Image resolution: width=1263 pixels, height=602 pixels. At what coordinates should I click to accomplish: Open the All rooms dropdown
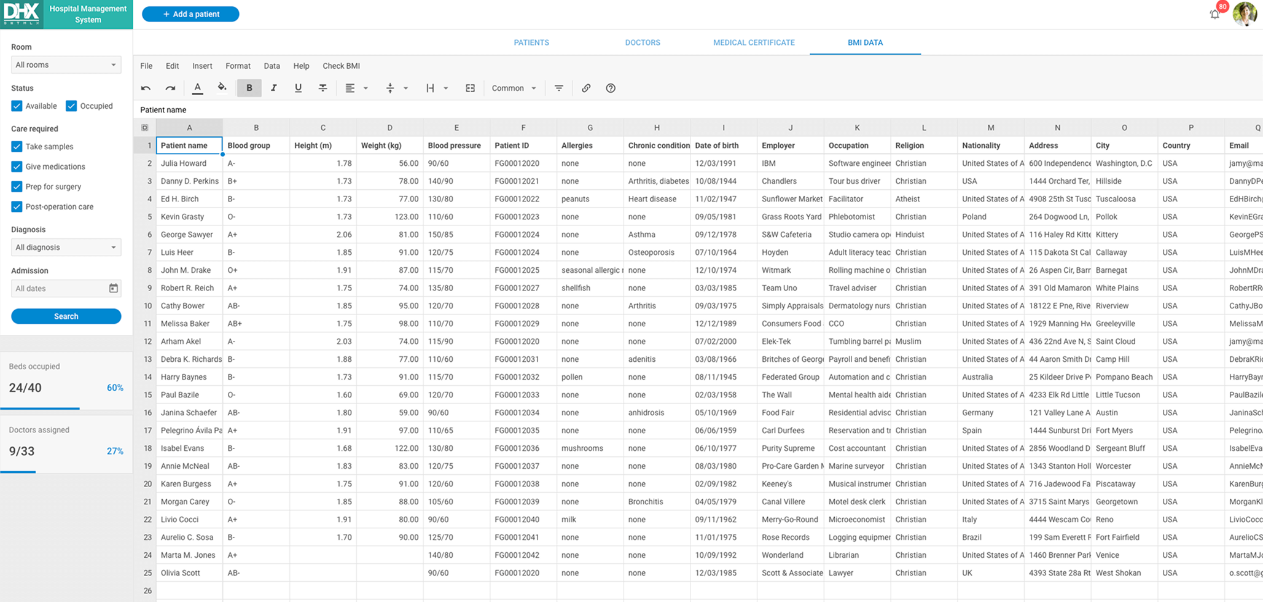66,64
